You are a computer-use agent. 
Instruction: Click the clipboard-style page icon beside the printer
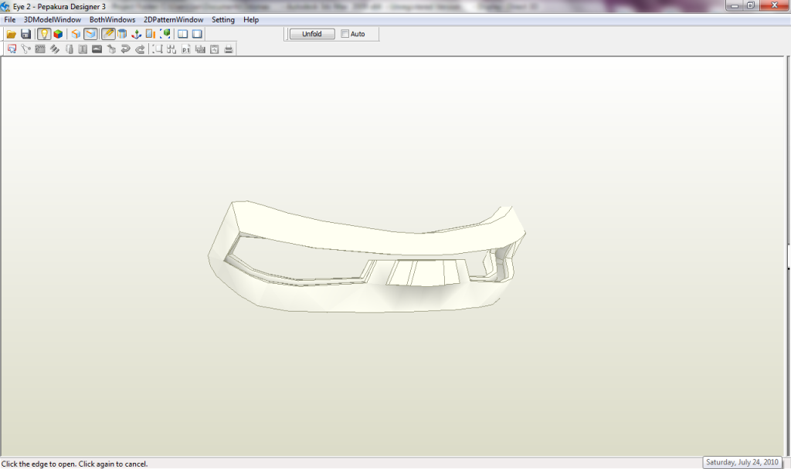point(215,49)
